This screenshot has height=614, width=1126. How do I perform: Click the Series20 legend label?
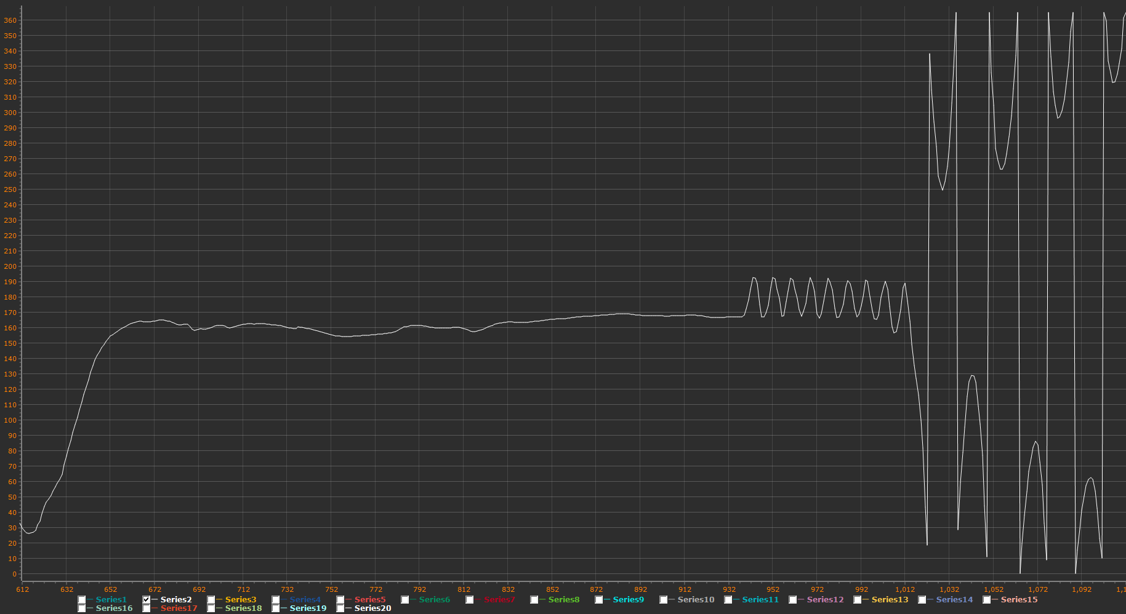(373, 608)
